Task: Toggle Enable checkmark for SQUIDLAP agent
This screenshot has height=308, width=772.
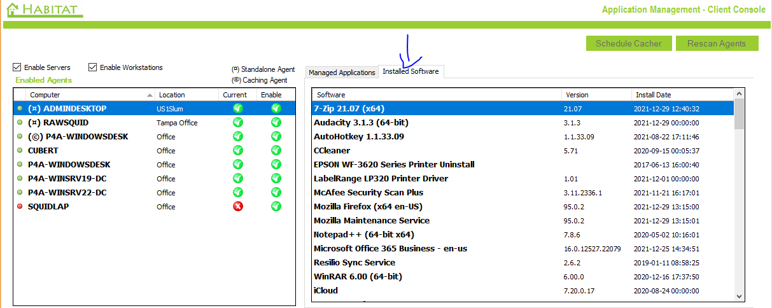Action: point(276,206)
